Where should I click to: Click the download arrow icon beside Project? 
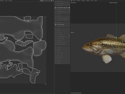pyautogui.click(x=53, y=1)
